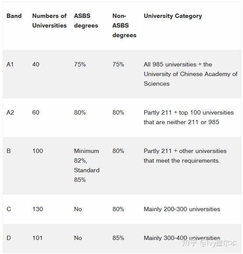This screenshot has width=243, height=254.
Task: Click the ASBS degrees column header
Action: (86, 21)
